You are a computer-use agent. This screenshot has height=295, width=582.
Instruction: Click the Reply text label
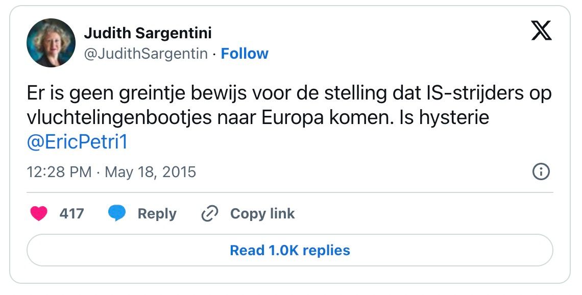coord(157,213)
